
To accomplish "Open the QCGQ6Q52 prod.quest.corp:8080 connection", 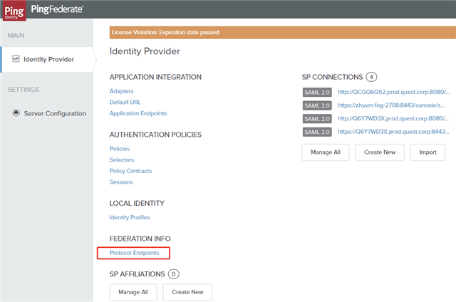I will coord(394,92).
